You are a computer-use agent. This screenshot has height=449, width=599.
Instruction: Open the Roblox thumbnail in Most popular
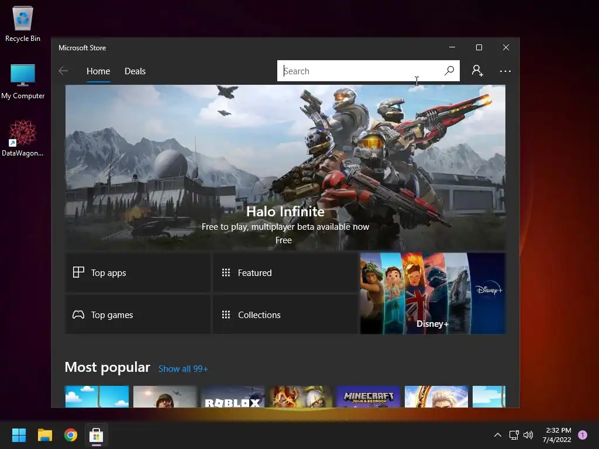click(233, 396)
